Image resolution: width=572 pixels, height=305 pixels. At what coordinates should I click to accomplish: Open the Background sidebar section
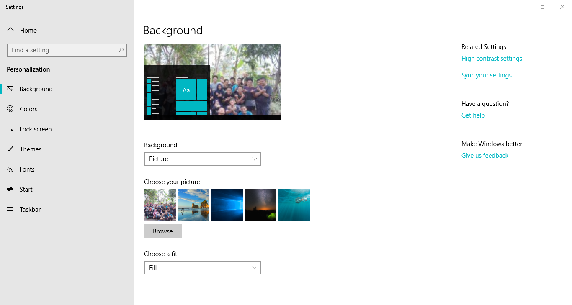point(67,89)
